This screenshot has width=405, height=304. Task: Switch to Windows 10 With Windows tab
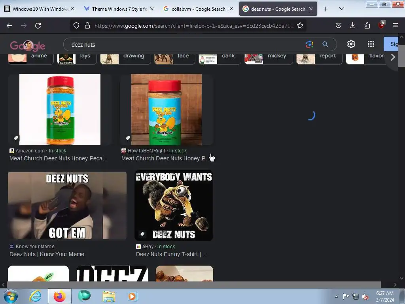pyautogui.click(x=40, y=9)
